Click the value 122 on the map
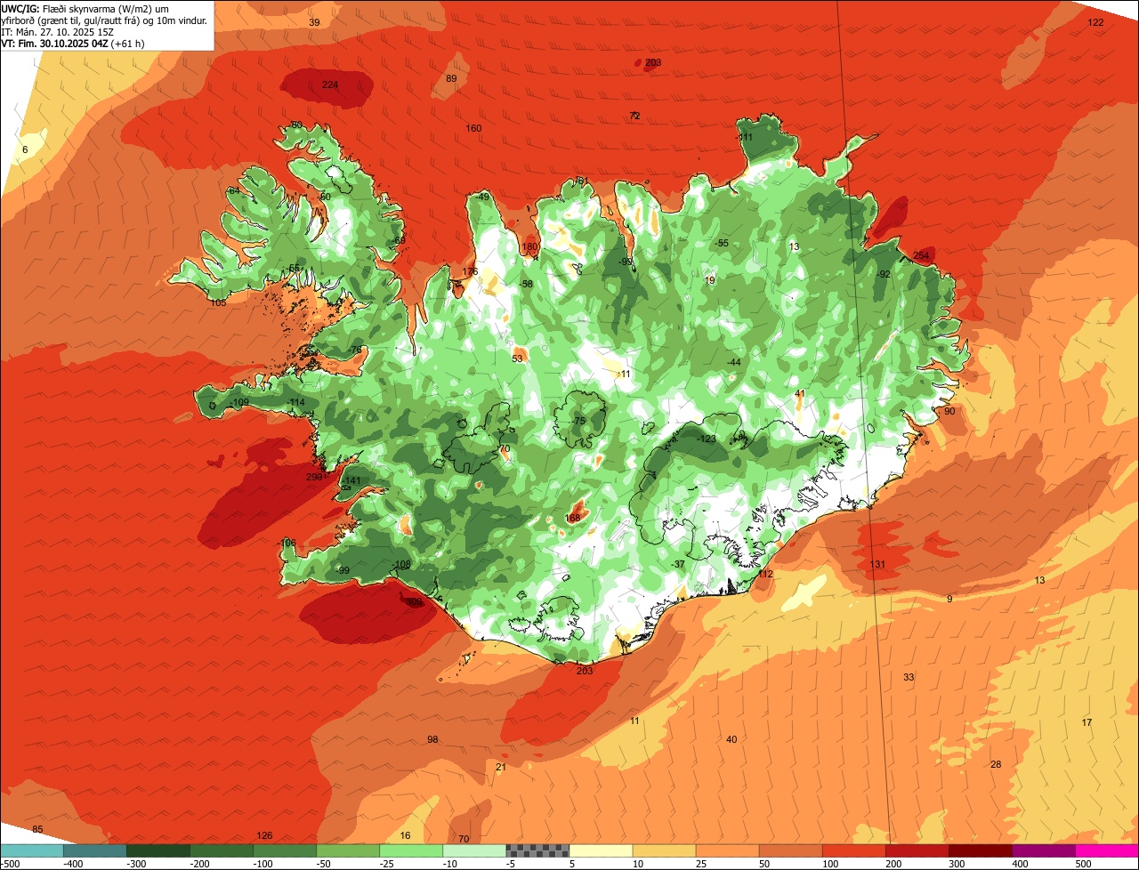 pos(1096,22)
